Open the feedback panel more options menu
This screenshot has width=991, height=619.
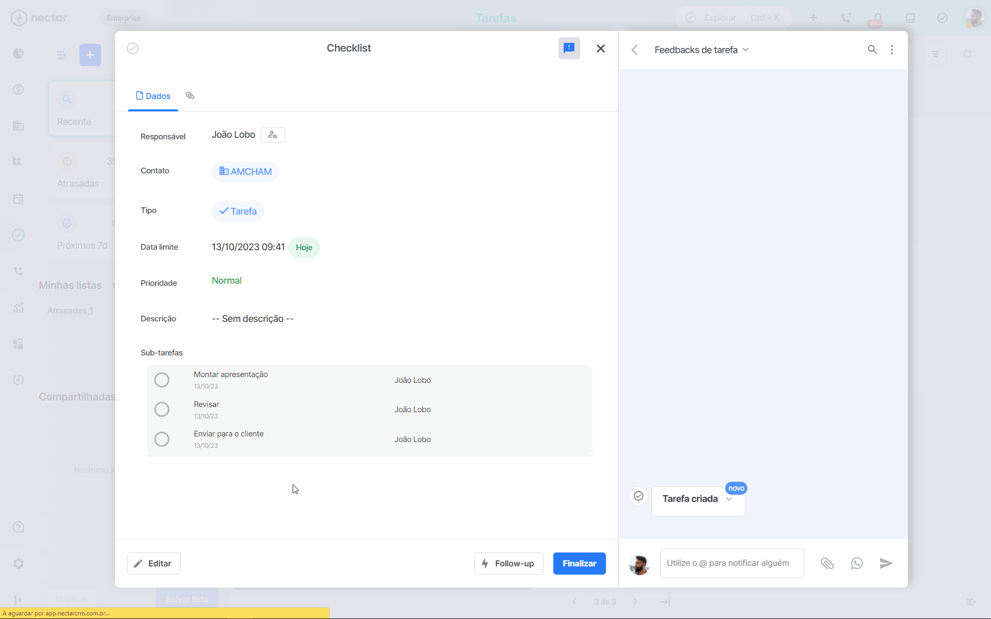[892, 50]
